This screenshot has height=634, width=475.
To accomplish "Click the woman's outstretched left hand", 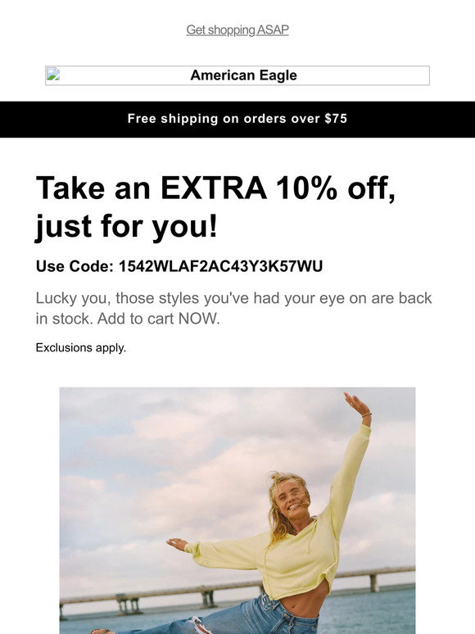I will (x=177, y=544).
